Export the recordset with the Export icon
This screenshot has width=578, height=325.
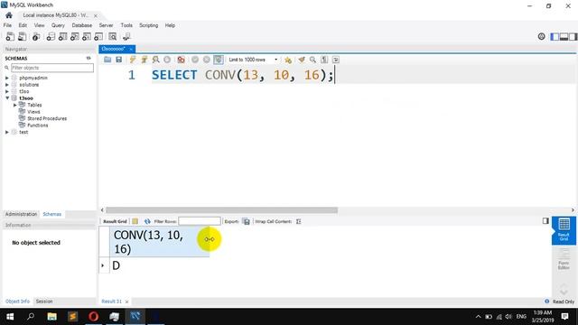click(x=247, y=221)
